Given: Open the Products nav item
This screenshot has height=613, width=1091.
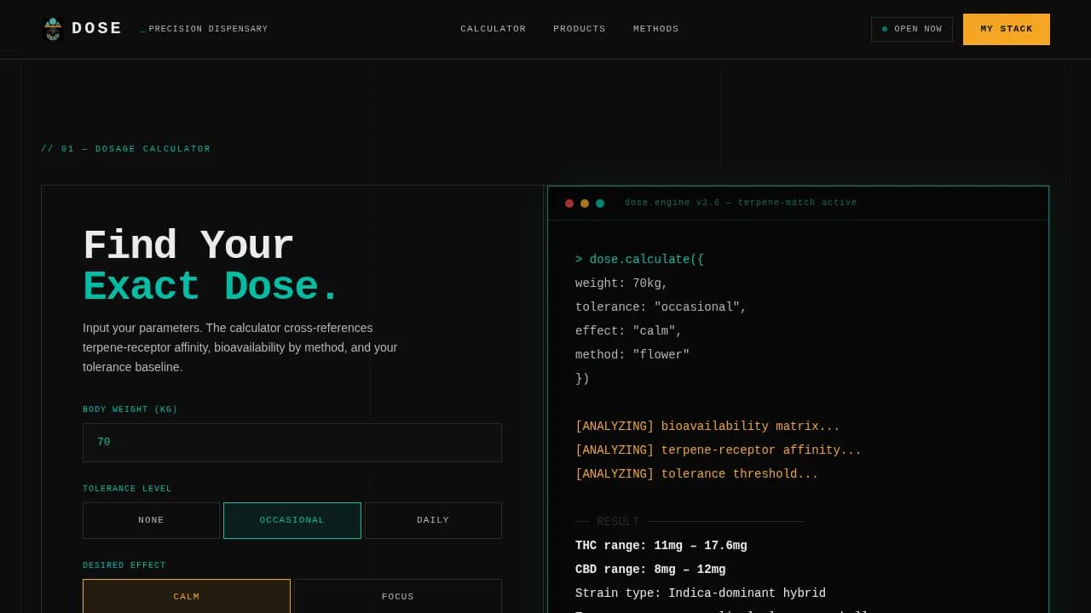Looking at the screenshot, I should point(580,29).
